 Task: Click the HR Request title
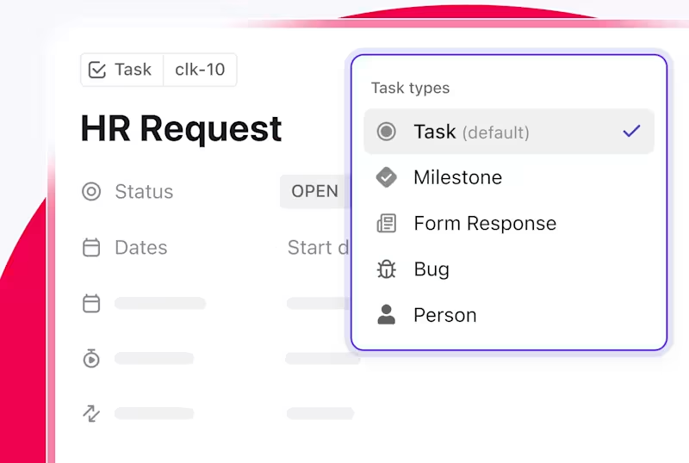[181, 129]
